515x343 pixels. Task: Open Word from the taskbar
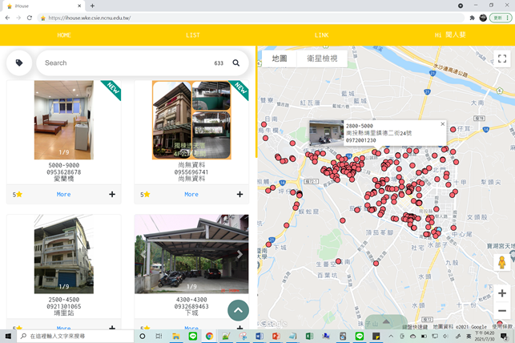coord(260,336)
